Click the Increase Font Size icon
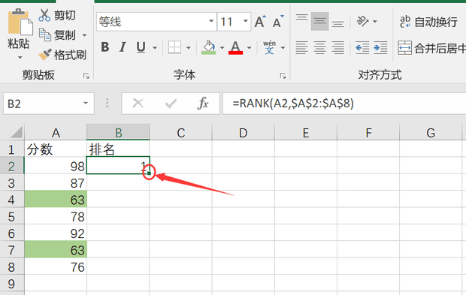 click(x=260, y=22)
